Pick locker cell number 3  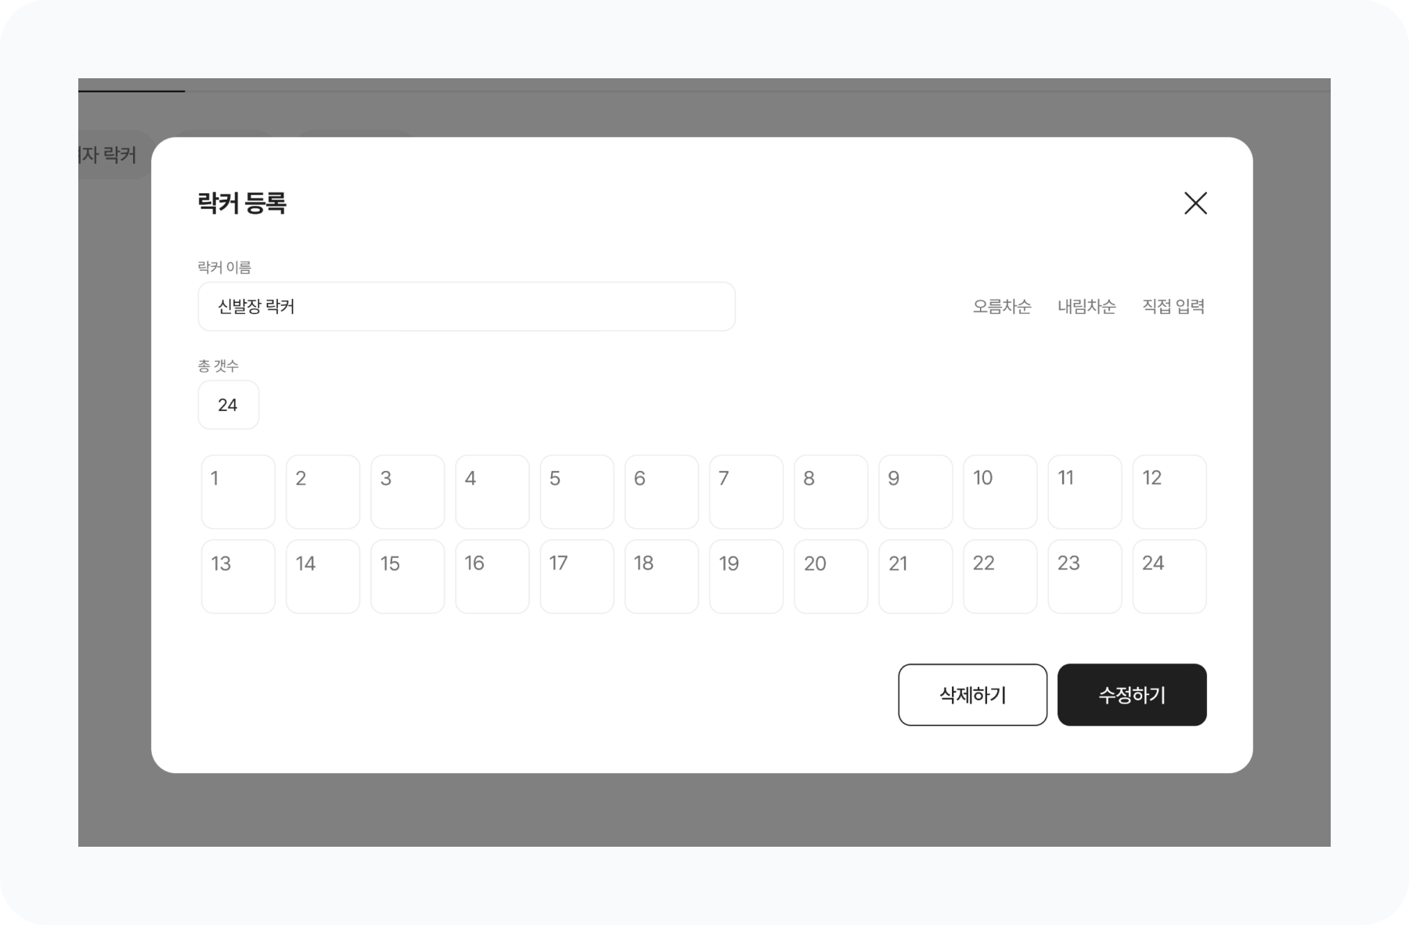tap(408, 492)
